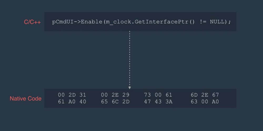
Task: Select hex group 47 43 3A
Action: [158, 102]
